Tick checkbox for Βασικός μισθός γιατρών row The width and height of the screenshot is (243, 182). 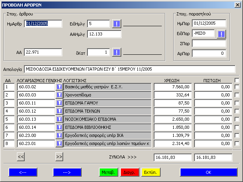(x=237, y=87)
